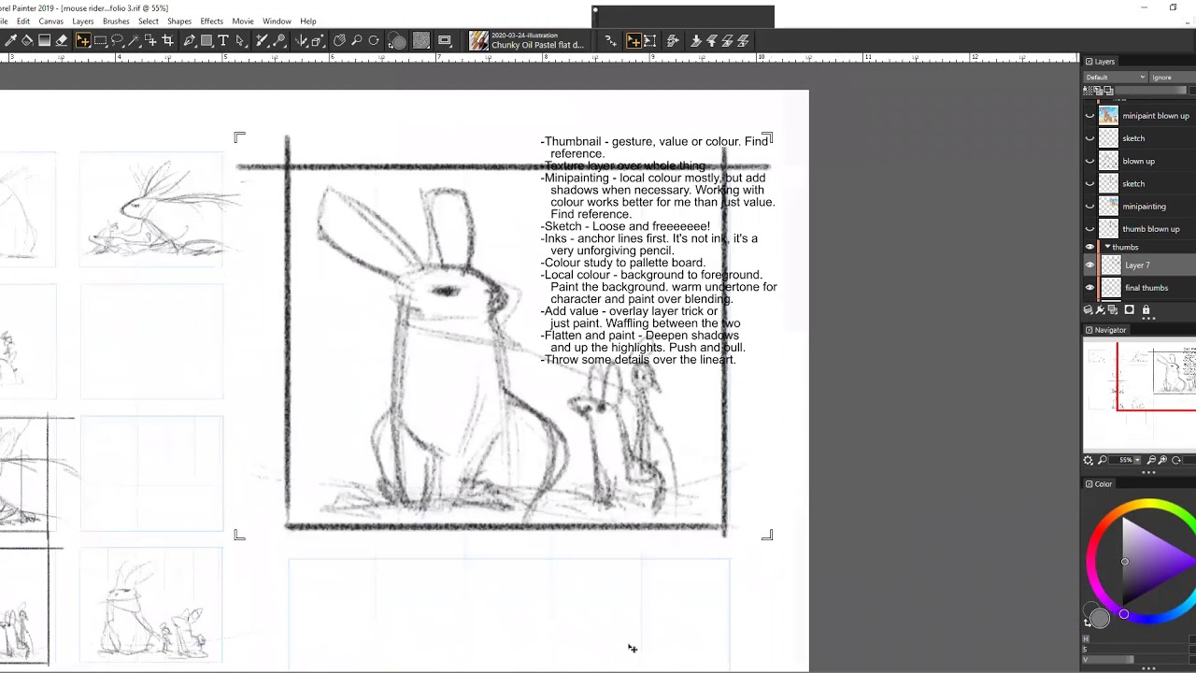Screen dimensions: 1196x673
Task: Select the Interactive Gradient tool
Action: coord(44,40)
